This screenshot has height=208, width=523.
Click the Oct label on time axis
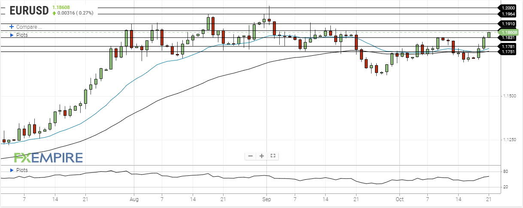(x=400, y=200)
